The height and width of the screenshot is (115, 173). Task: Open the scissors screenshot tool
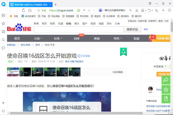point(142,10)
